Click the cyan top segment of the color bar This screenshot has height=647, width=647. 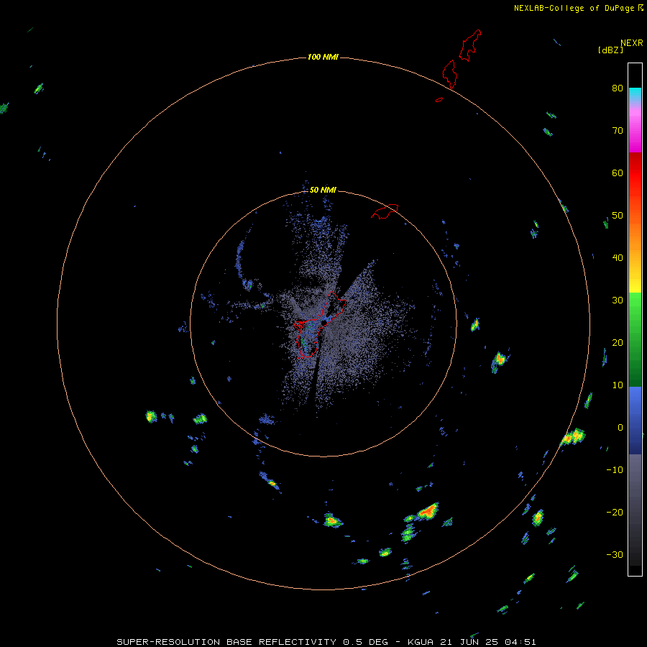pyautogui.click(x=635, y=93)
